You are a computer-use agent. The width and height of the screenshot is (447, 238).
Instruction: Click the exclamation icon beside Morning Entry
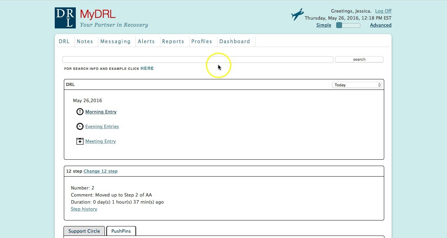[x=80, y=112]
